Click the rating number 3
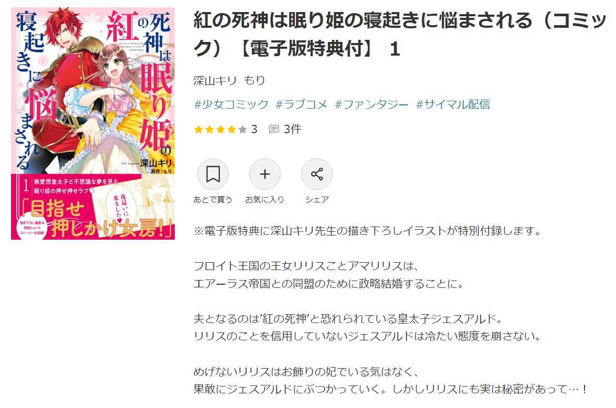Viewport: 616px width, 408px height. point(254,129)
